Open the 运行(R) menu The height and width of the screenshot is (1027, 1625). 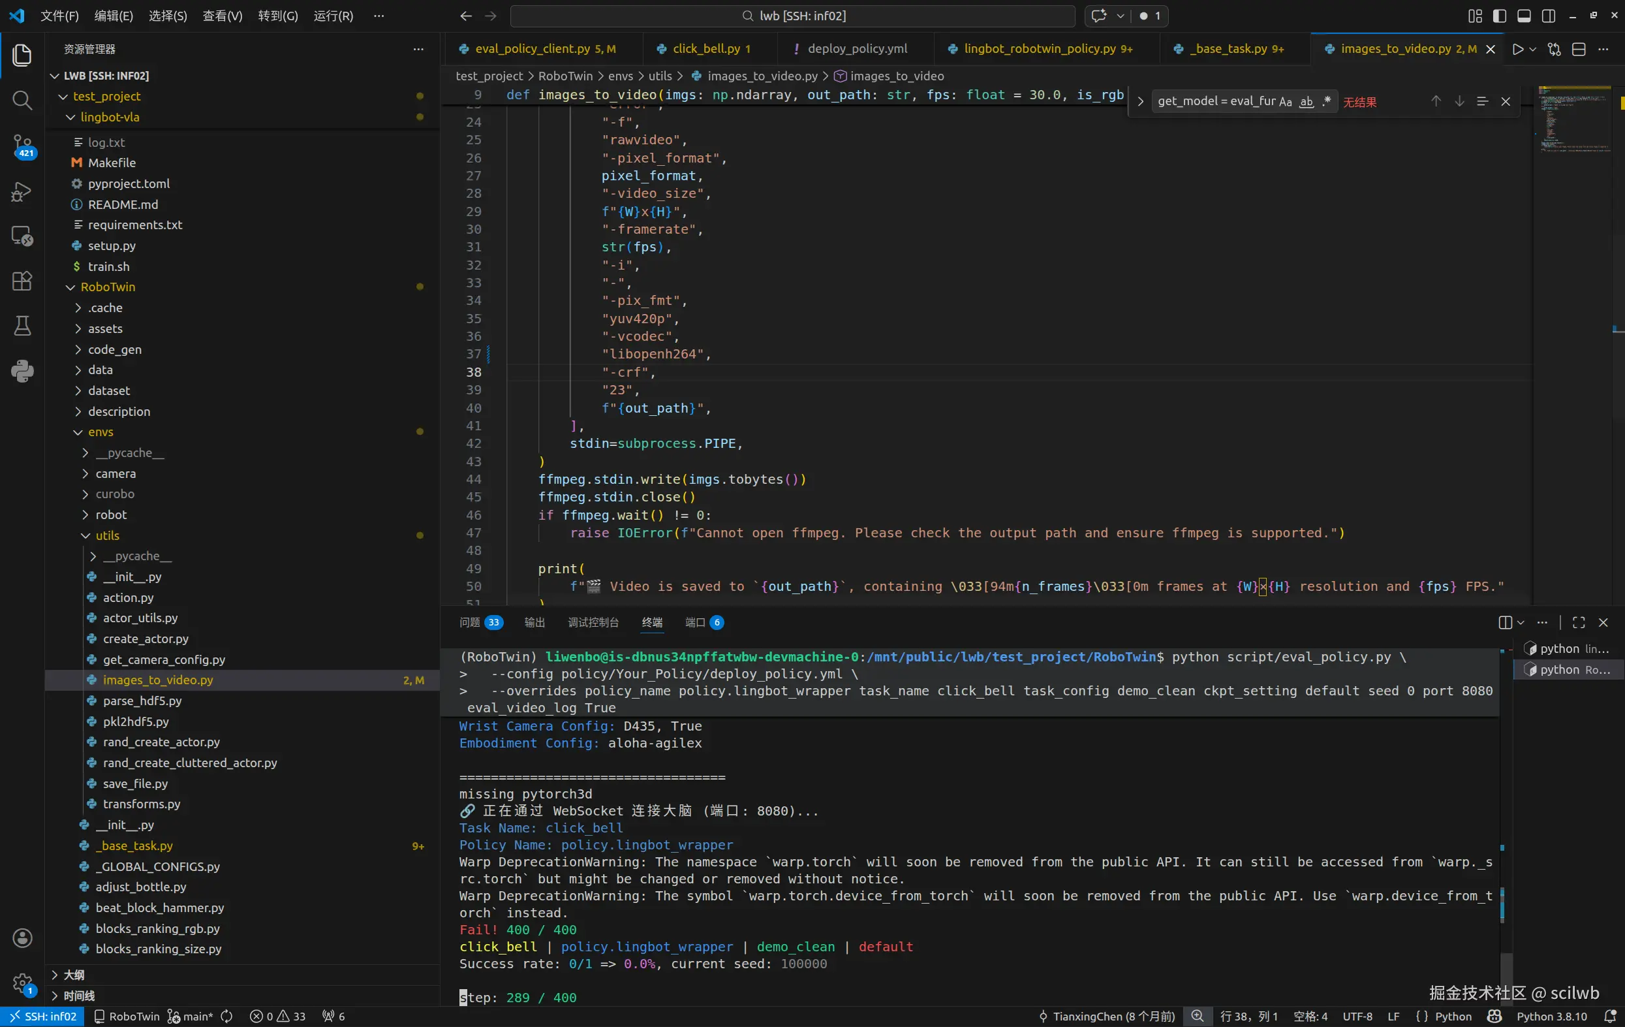[333, 16]
